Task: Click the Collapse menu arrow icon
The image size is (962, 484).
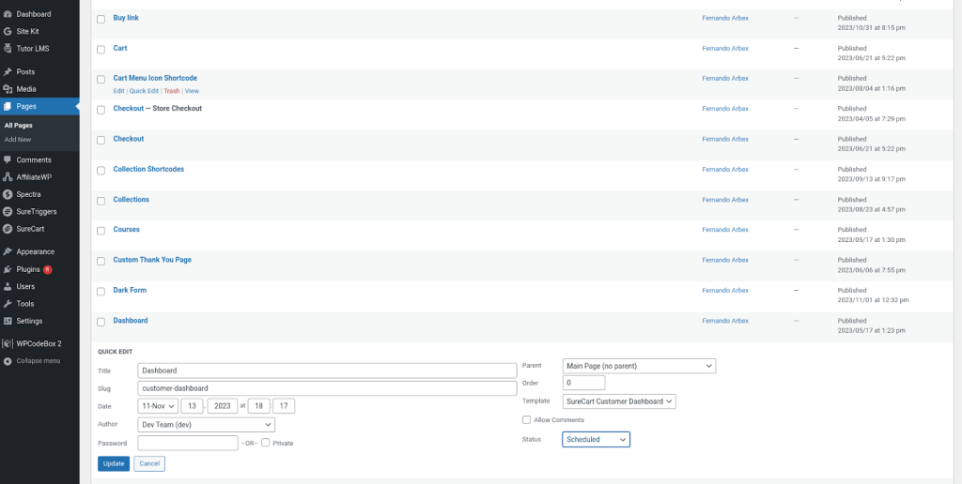Action: click(x=8, y=361)
